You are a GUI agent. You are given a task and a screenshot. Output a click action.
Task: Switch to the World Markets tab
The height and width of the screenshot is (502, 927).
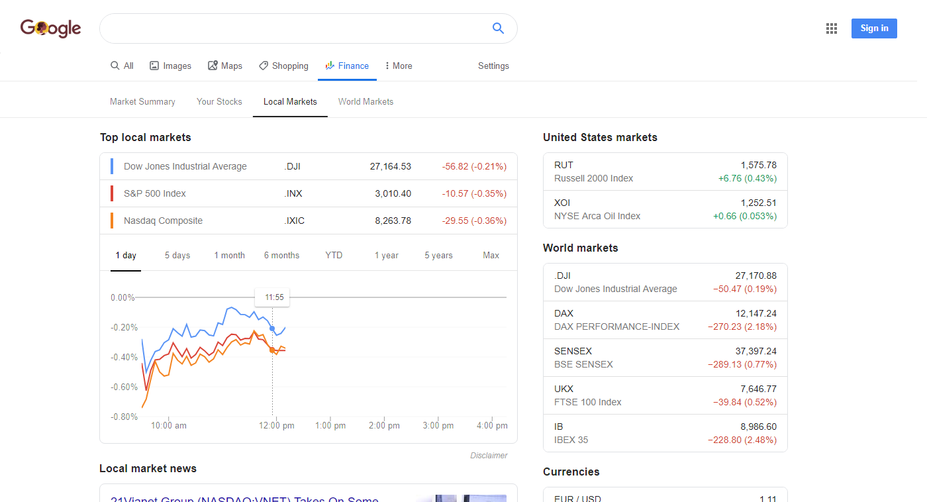[366, 101]
